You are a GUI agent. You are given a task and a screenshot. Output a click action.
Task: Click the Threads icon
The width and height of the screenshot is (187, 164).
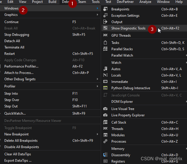click(105, 128)
